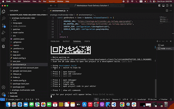Open the Extensions view

click(x=4, y=39)
